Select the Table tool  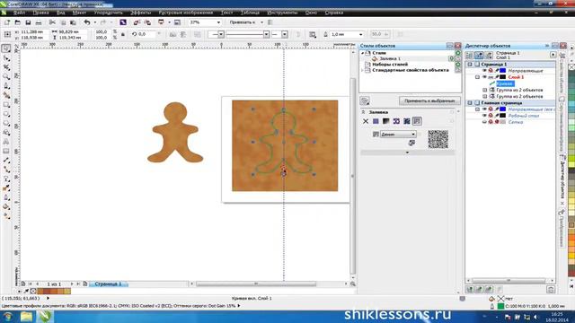pyautogui.click(x=6, y=151)
